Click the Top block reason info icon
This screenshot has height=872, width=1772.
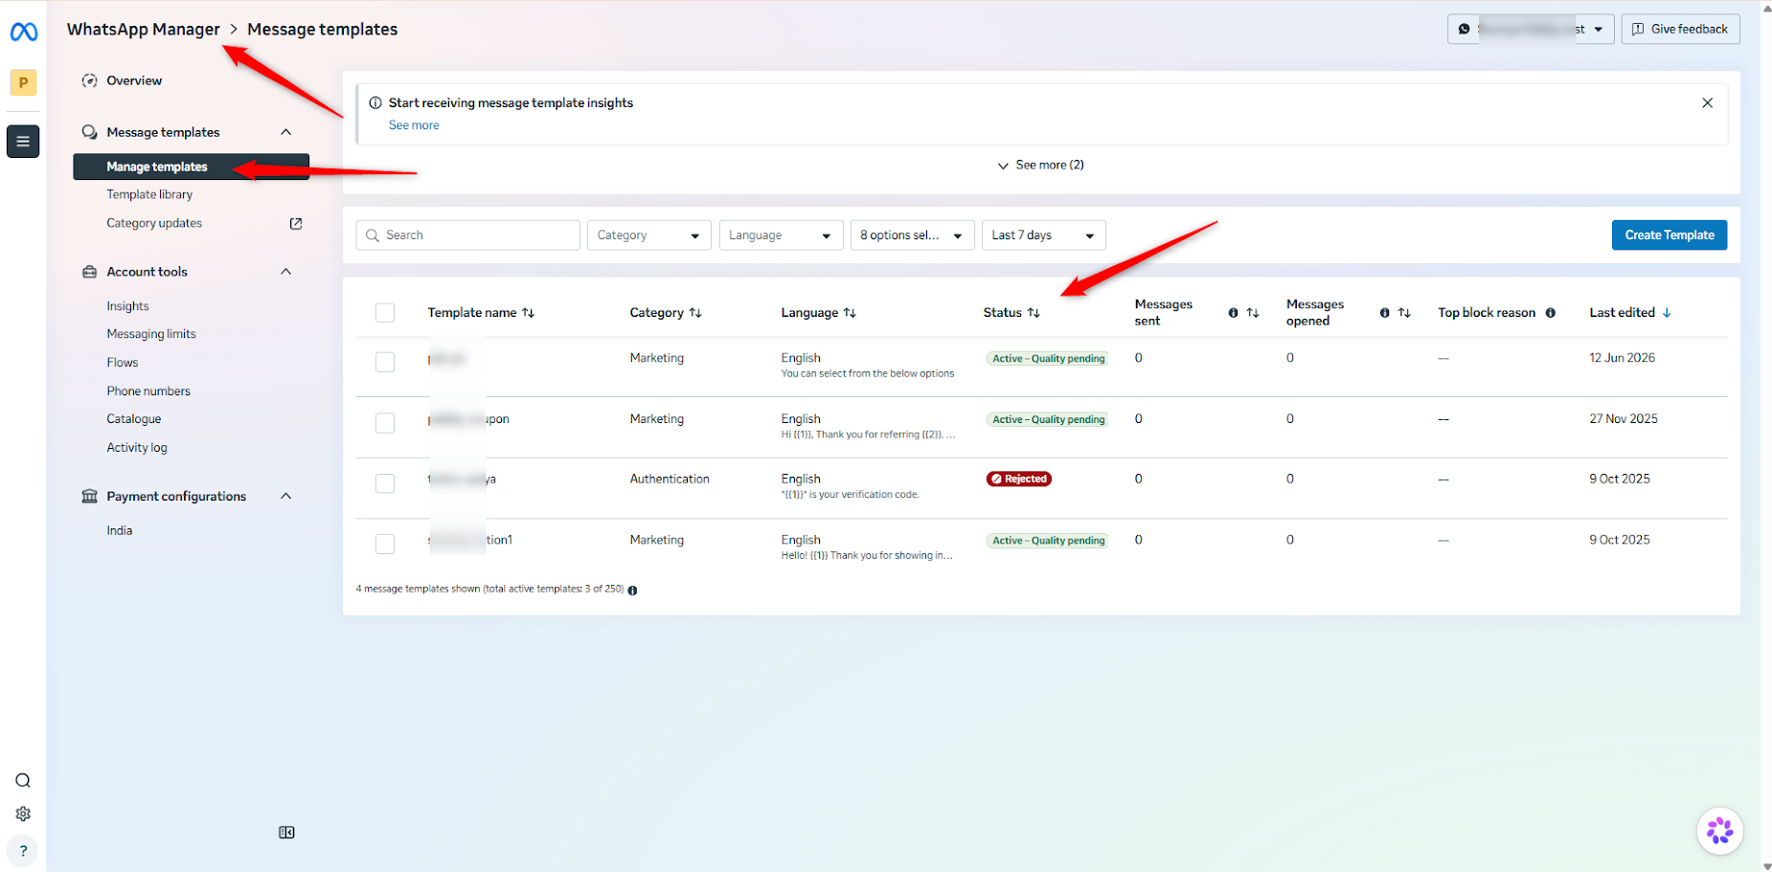(x=1550, y=313)
